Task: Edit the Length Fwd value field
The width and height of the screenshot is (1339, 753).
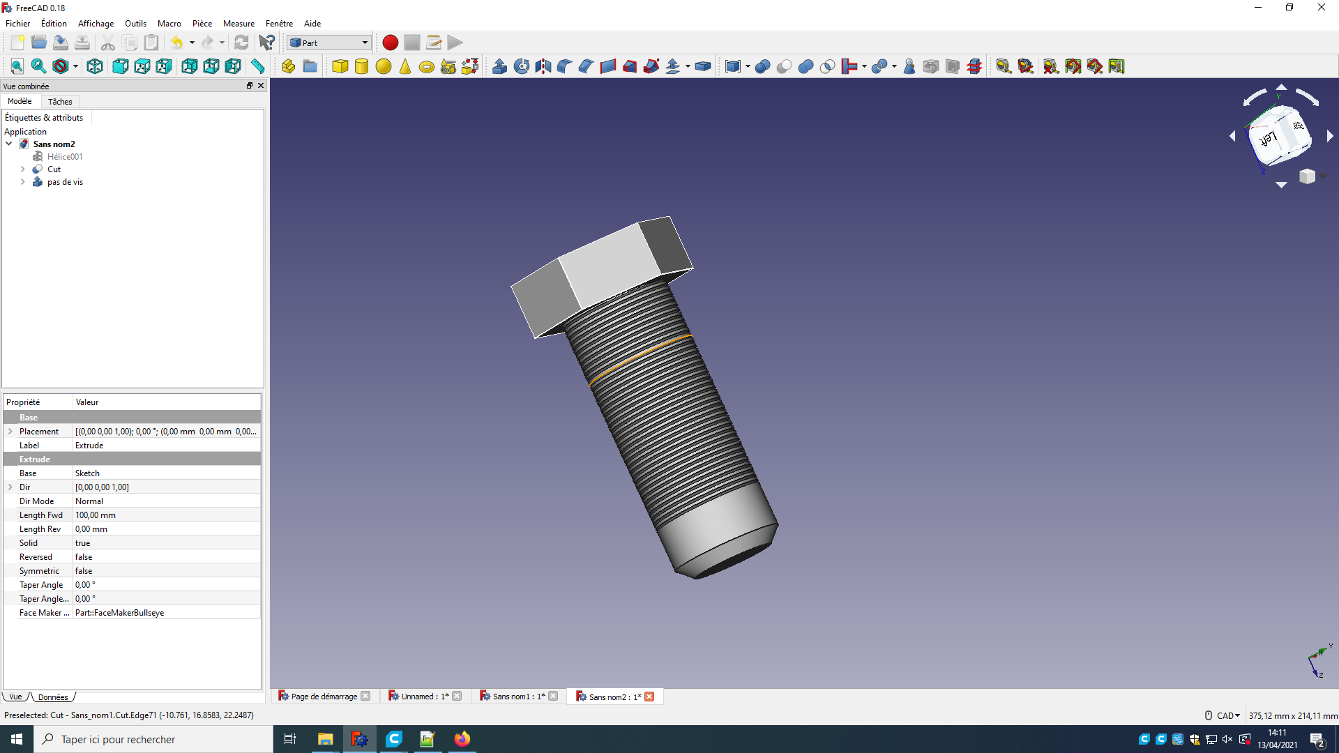Action: (x=166, y=515)
